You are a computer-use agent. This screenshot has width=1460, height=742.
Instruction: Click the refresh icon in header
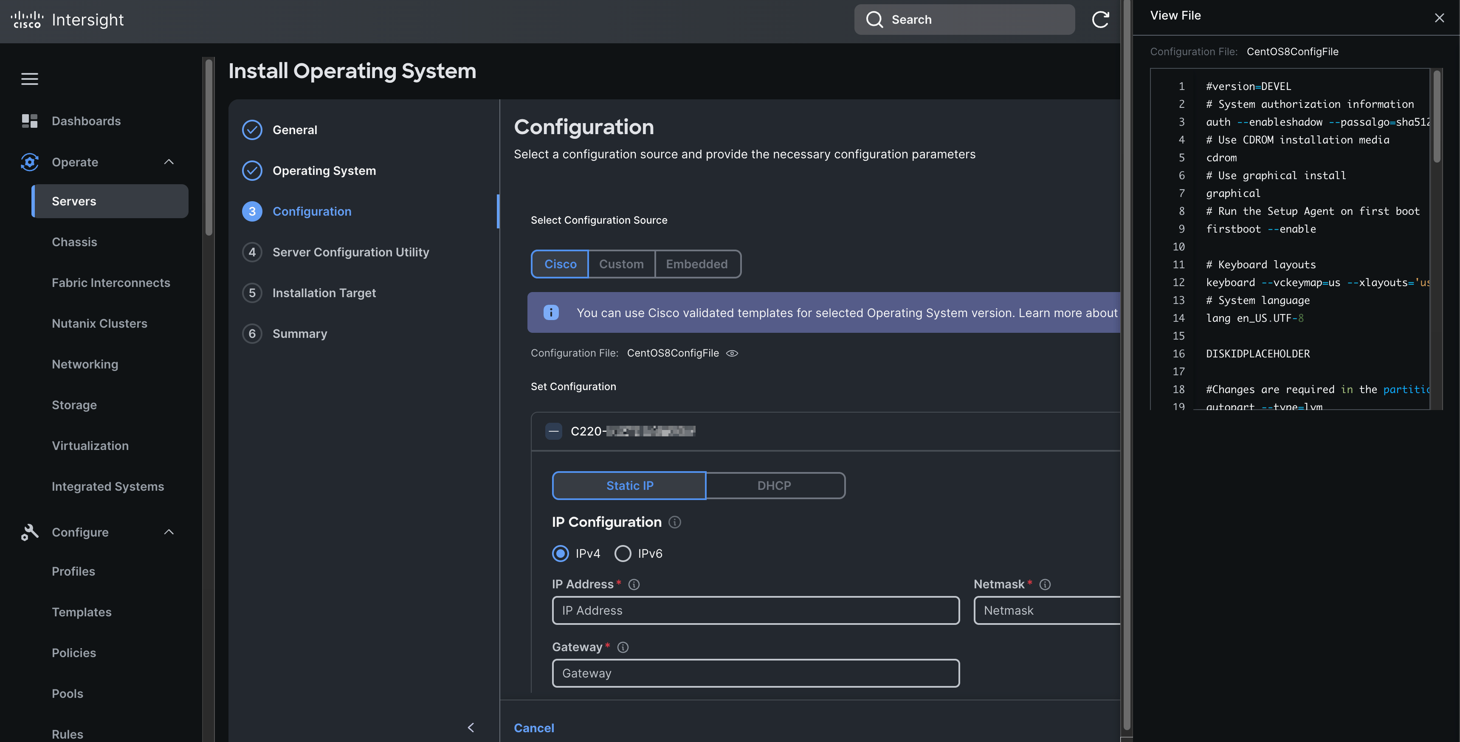pos(1099,20)
